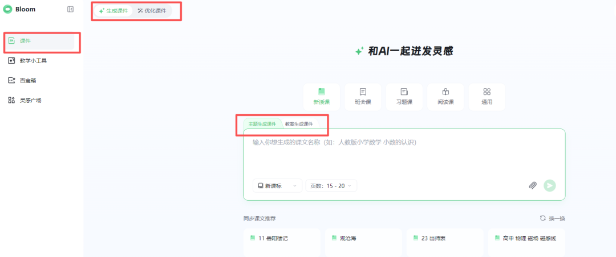Click the green send arrow button
Image resolution: width=616 pixels, height=257 pixels.
click(x=550, y=186)
